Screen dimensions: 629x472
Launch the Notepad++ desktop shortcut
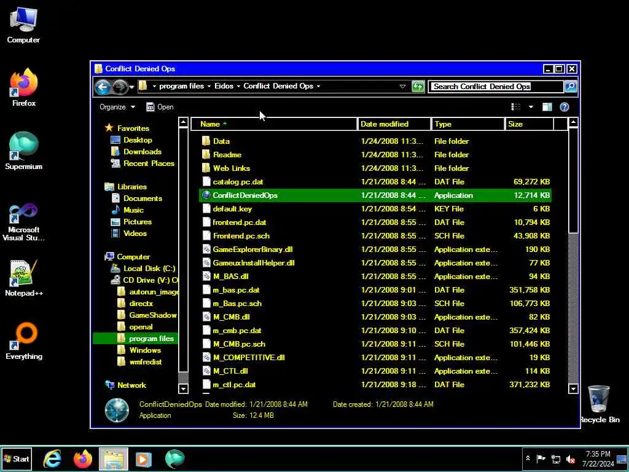[24, 278]
